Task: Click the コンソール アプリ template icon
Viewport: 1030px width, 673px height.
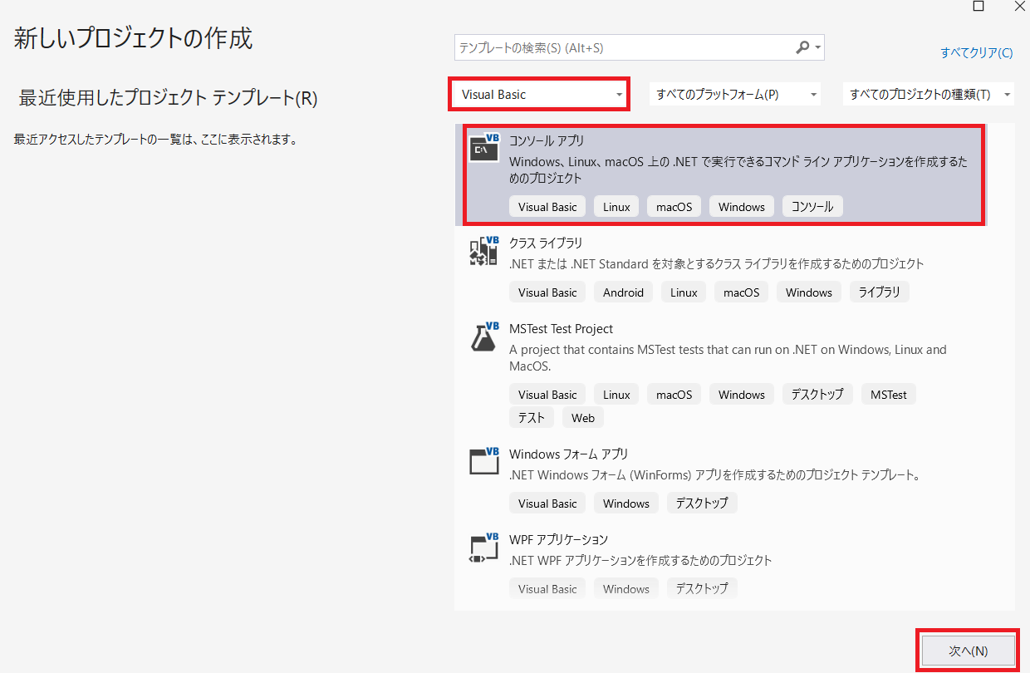Action: [x=484, y=148]
